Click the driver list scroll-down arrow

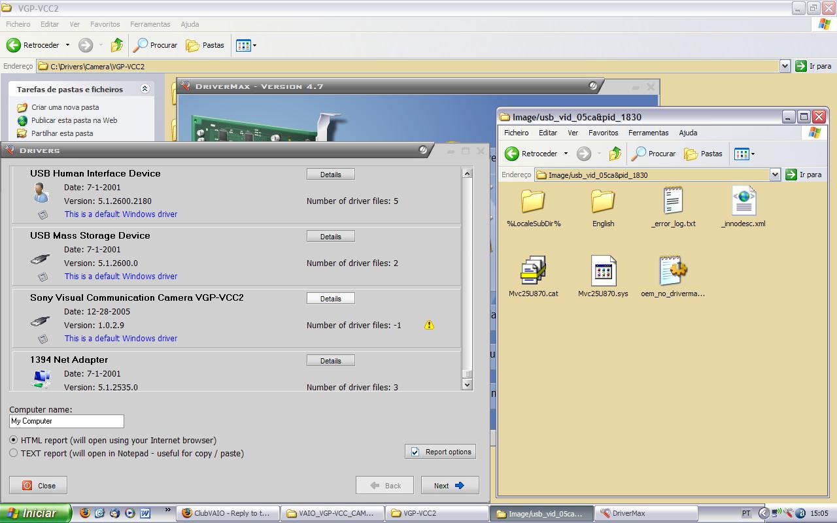pyautogui.click(x=467, y=385)
